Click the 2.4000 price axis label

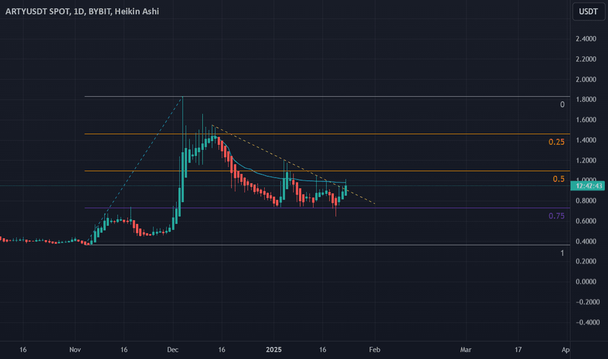tap(586, 39)
